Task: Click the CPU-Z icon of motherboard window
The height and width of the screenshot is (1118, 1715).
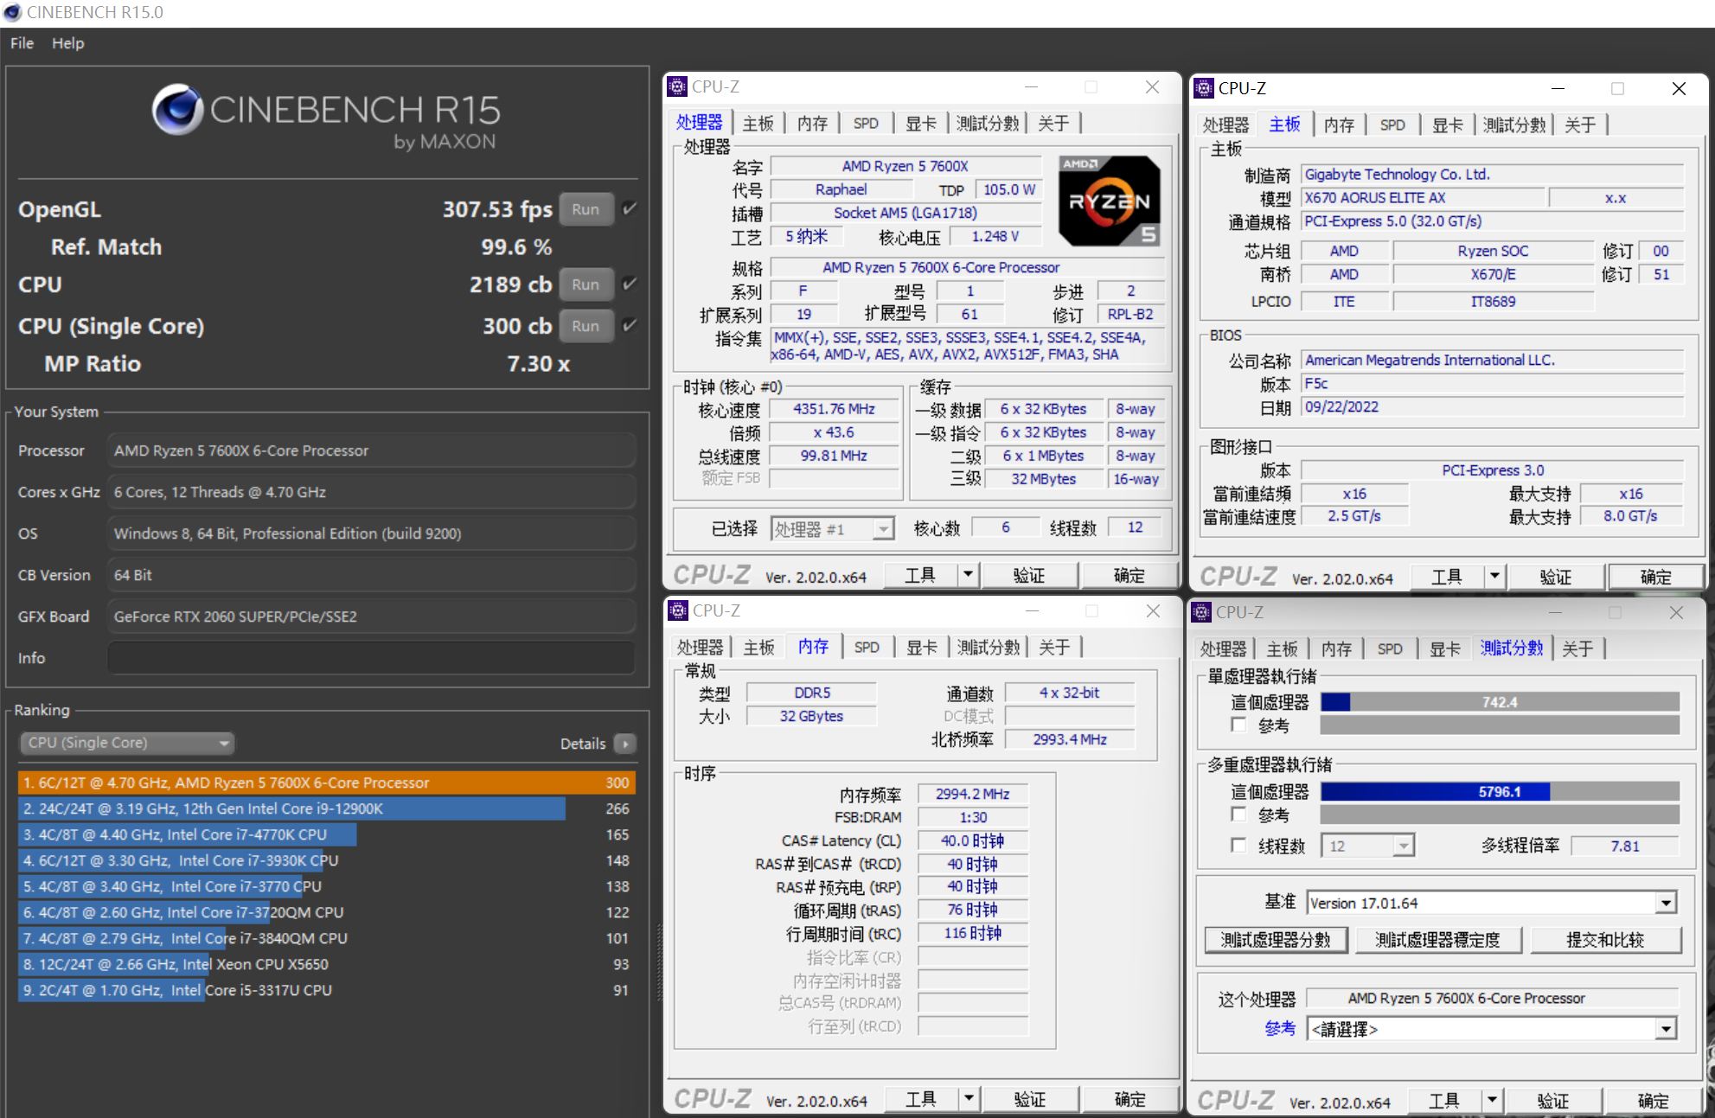Action: 1203,88
